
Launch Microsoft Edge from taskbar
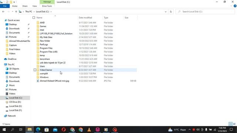point(38,130)
